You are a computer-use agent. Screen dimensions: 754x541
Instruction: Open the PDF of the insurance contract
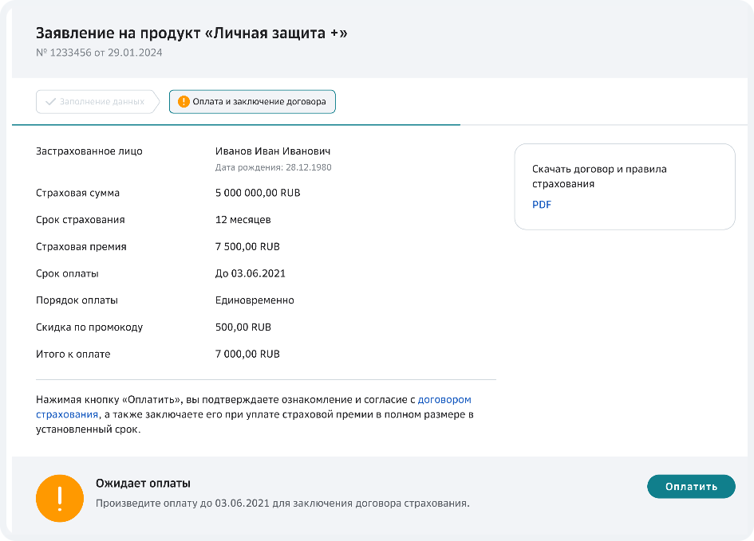tap(543, 205)
